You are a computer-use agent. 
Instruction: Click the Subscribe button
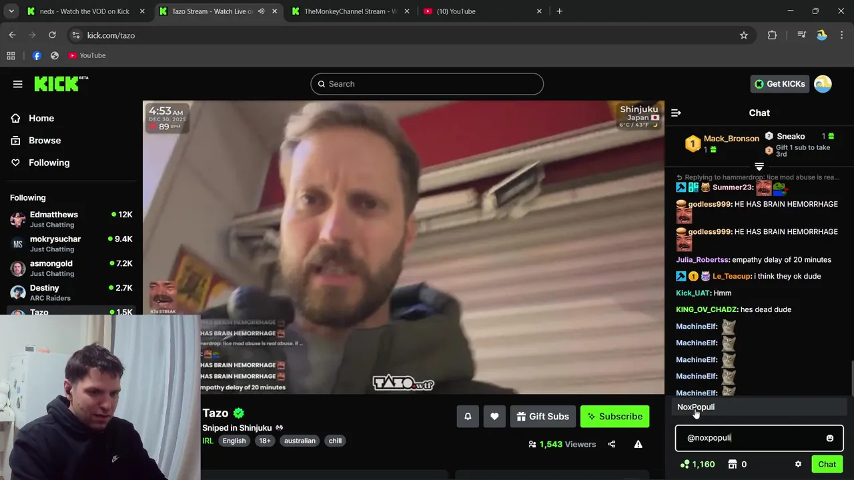click(x=614, y=417)
